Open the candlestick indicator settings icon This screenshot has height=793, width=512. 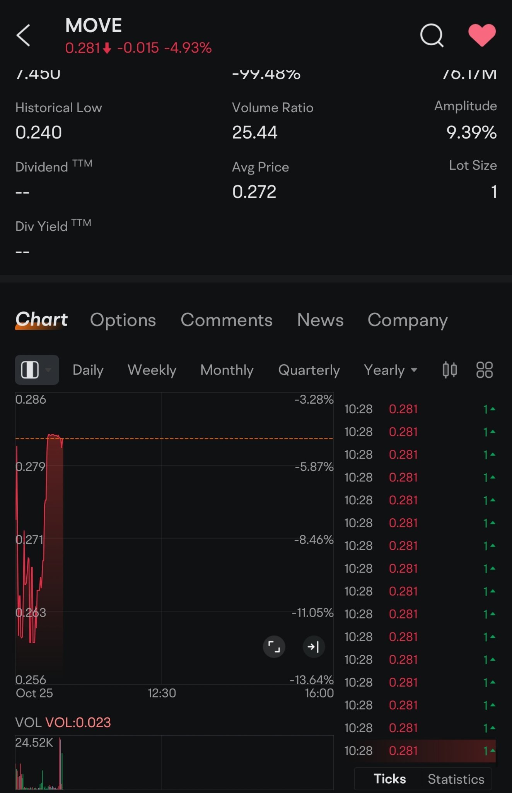tap(449, 370)
